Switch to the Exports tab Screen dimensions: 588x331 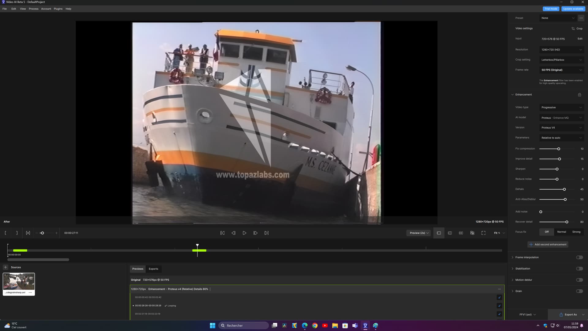click(153, 269)
